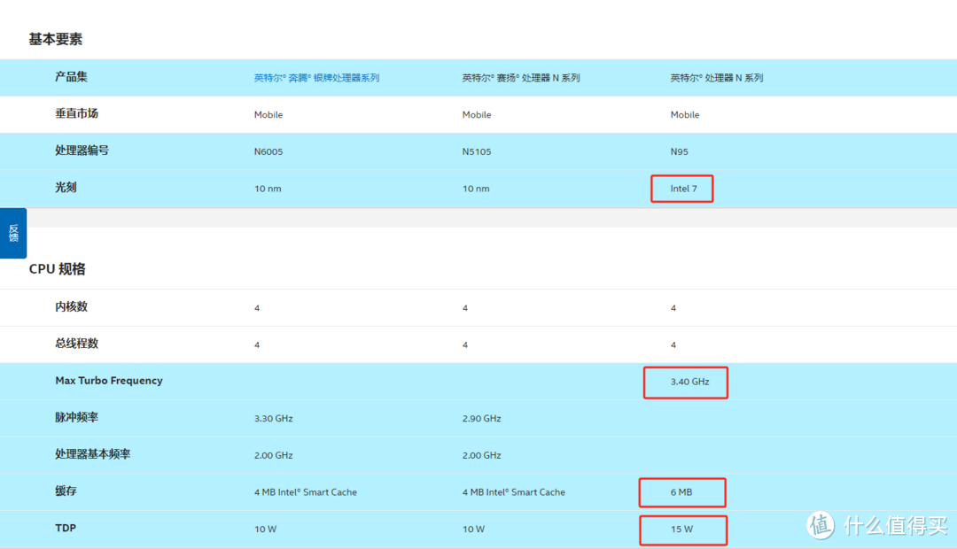The image size is (957, 549).
Task: Select the 2.90 GHz burst frequency value
Action: (x=481, y=419)
